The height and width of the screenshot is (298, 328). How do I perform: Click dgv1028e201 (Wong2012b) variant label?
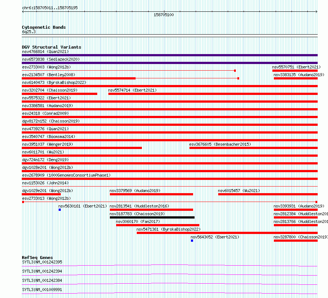point(48,167)
